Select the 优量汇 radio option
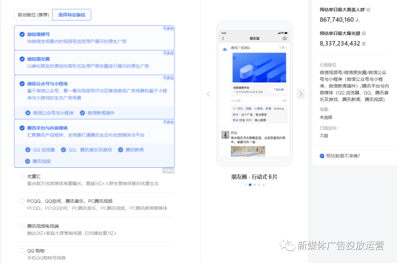 (x=22, y=176)
